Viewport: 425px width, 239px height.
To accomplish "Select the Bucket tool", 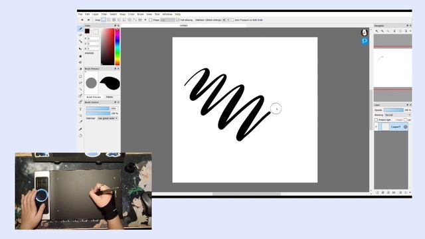I will [x=80, y=62].
